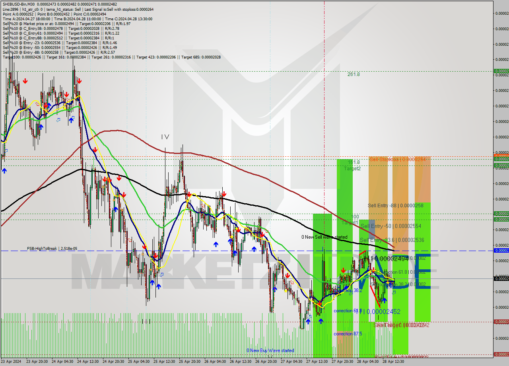Click the 'Sell-Stoploss | 0.0000264' label
Image resolution: width=509 pixels, height=366 pixels.
(x=398, y=160)
